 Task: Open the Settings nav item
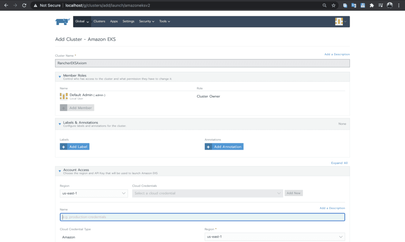coord(129,21)
